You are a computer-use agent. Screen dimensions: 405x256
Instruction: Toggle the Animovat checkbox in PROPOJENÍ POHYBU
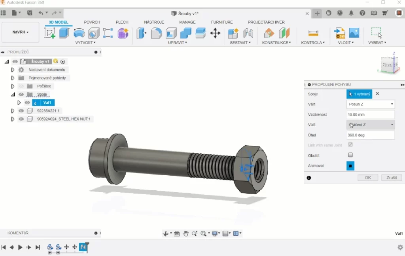(x=350, y=166)
